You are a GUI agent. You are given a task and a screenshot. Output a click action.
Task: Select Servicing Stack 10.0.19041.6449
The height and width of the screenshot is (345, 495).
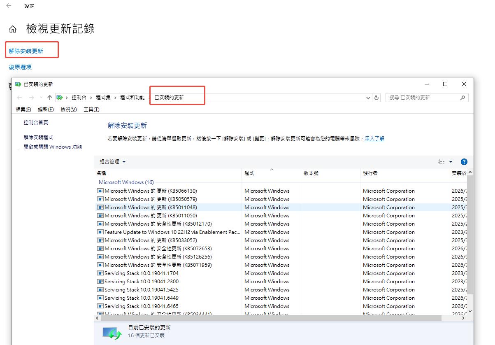point(282,298)
